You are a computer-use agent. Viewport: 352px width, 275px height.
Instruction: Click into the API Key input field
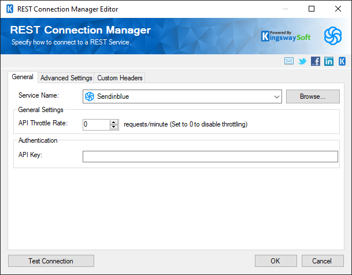click(x=210, y=157)
